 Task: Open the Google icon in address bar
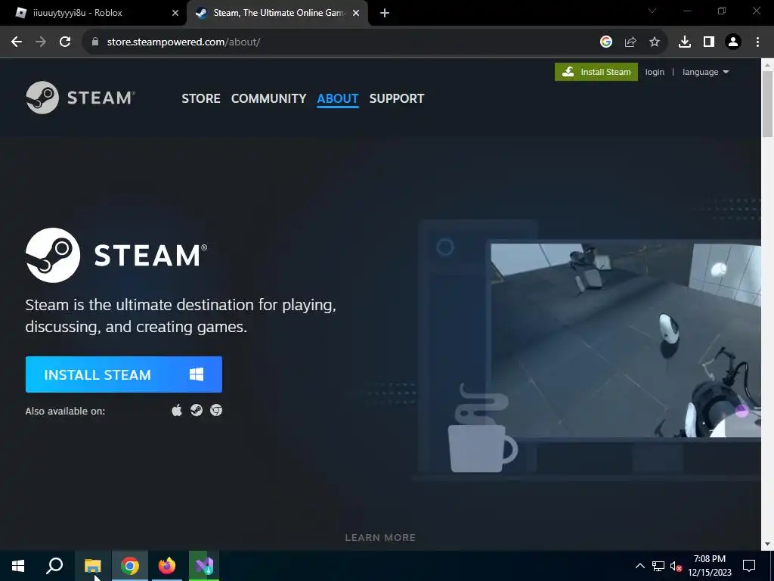[606, 42]
